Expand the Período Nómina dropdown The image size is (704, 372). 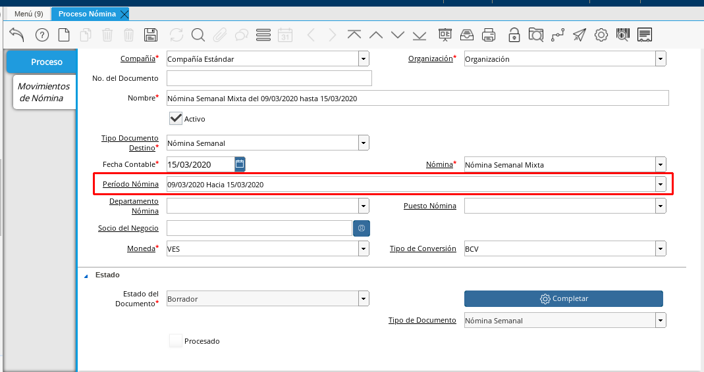[661, 185]
